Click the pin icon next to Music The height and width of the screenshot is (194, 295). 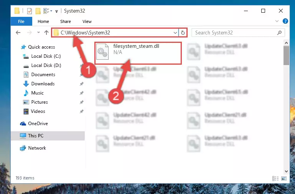click(x=81, y=93)
